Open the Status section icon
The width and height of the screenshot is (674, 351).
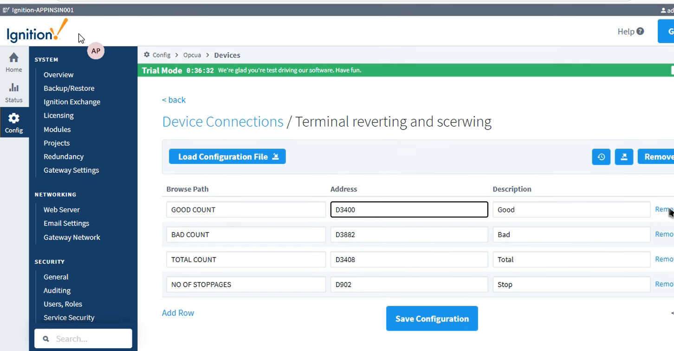[x=14, y=88]
